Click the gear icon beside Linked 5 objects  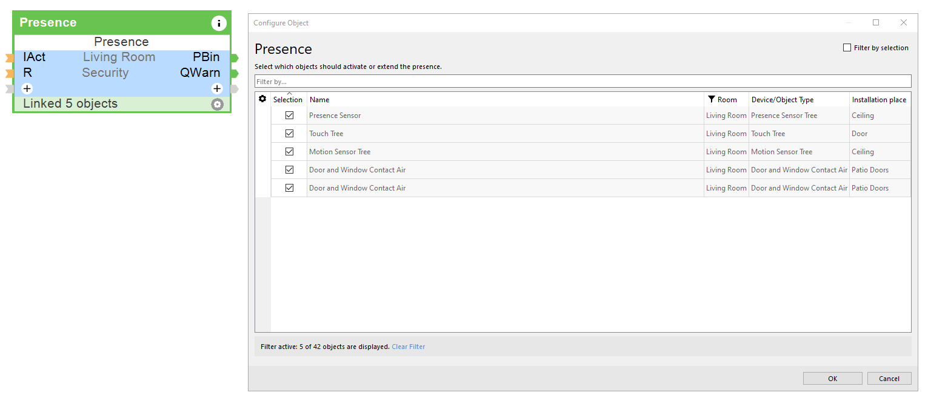coord(217,105)
